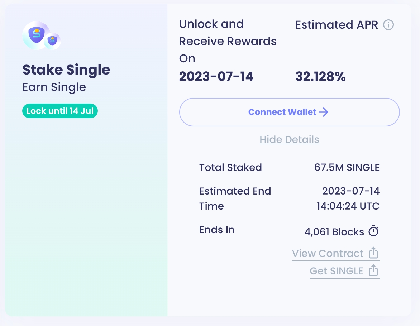420x326 pixels.
Task: Click the info icon beside Estimated APR
Action: (x=388, y=25)
